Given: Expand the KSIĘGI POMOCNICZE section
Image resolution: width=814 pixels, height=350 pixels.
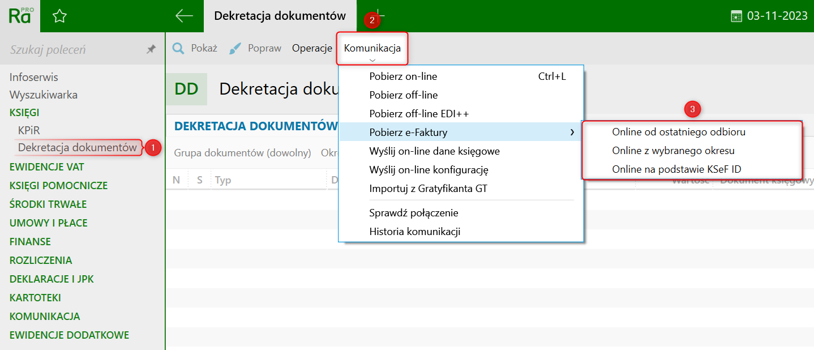Looking at the screenshot, I should coord(58,186).
